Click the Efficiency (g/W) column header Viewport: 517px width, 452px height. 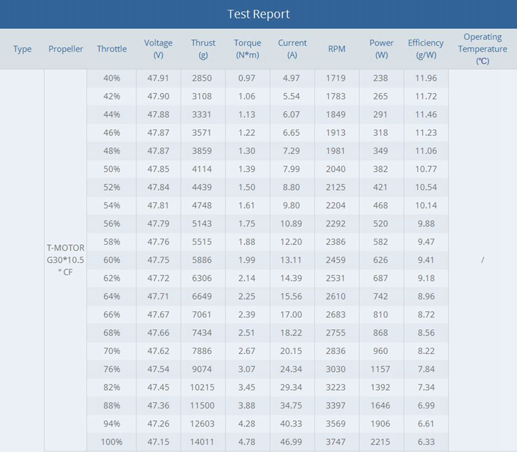click(x=426, y=49)
